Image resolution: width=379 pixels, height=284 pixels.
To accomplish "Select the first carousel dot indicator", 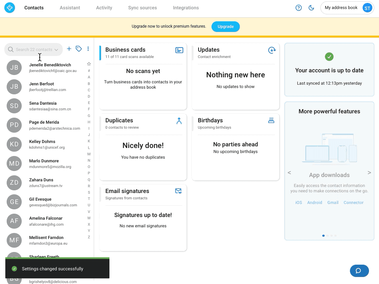I will 323,236.
